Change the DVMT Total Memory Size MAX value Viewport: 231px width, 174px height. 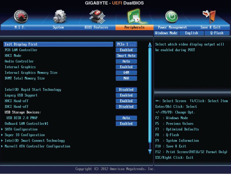[126, 78]
